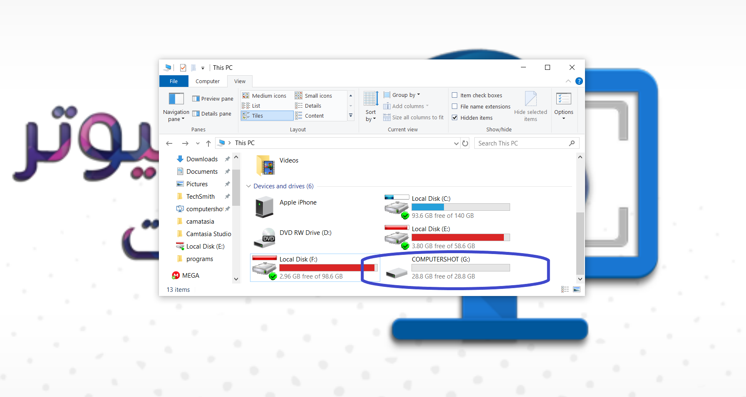Select camatasia folder in sidebar

click(200, 221)
